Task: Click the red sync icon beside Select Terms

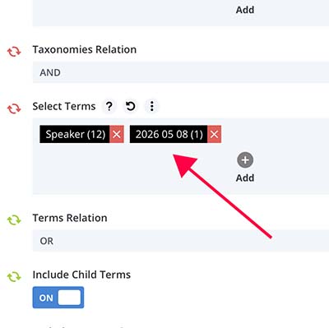Action: tap(14, 109)
